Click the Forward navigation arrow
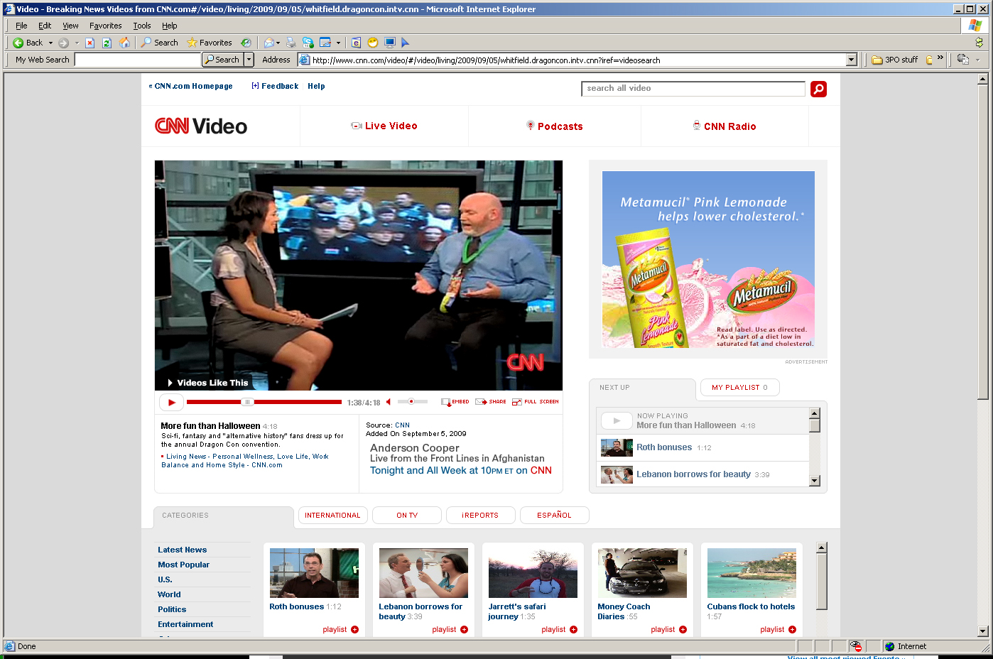 (x=64, y=43)
